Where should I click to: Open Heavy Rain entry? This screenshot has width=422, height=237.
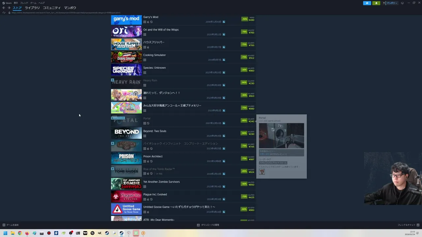(x=183, y=82)
